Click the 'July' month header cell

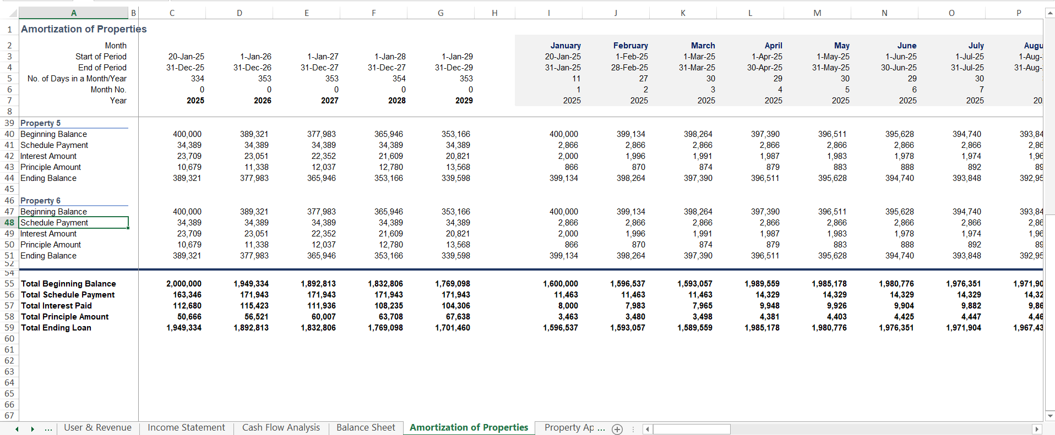point(952,46)
